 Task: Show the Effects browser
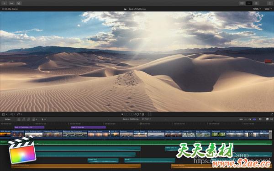tap(267, 119)
